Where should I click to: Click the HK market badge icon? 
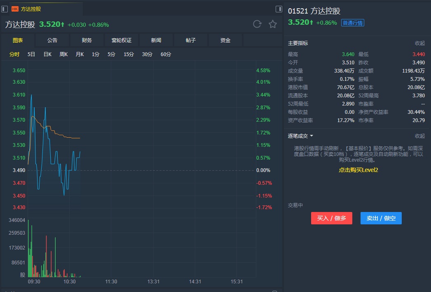(x=15, y=9)
